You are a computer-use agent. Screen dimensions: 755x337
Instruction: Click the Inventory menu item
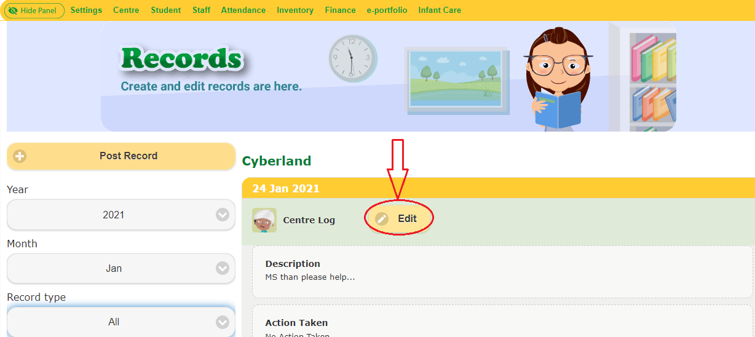[295, 10]
